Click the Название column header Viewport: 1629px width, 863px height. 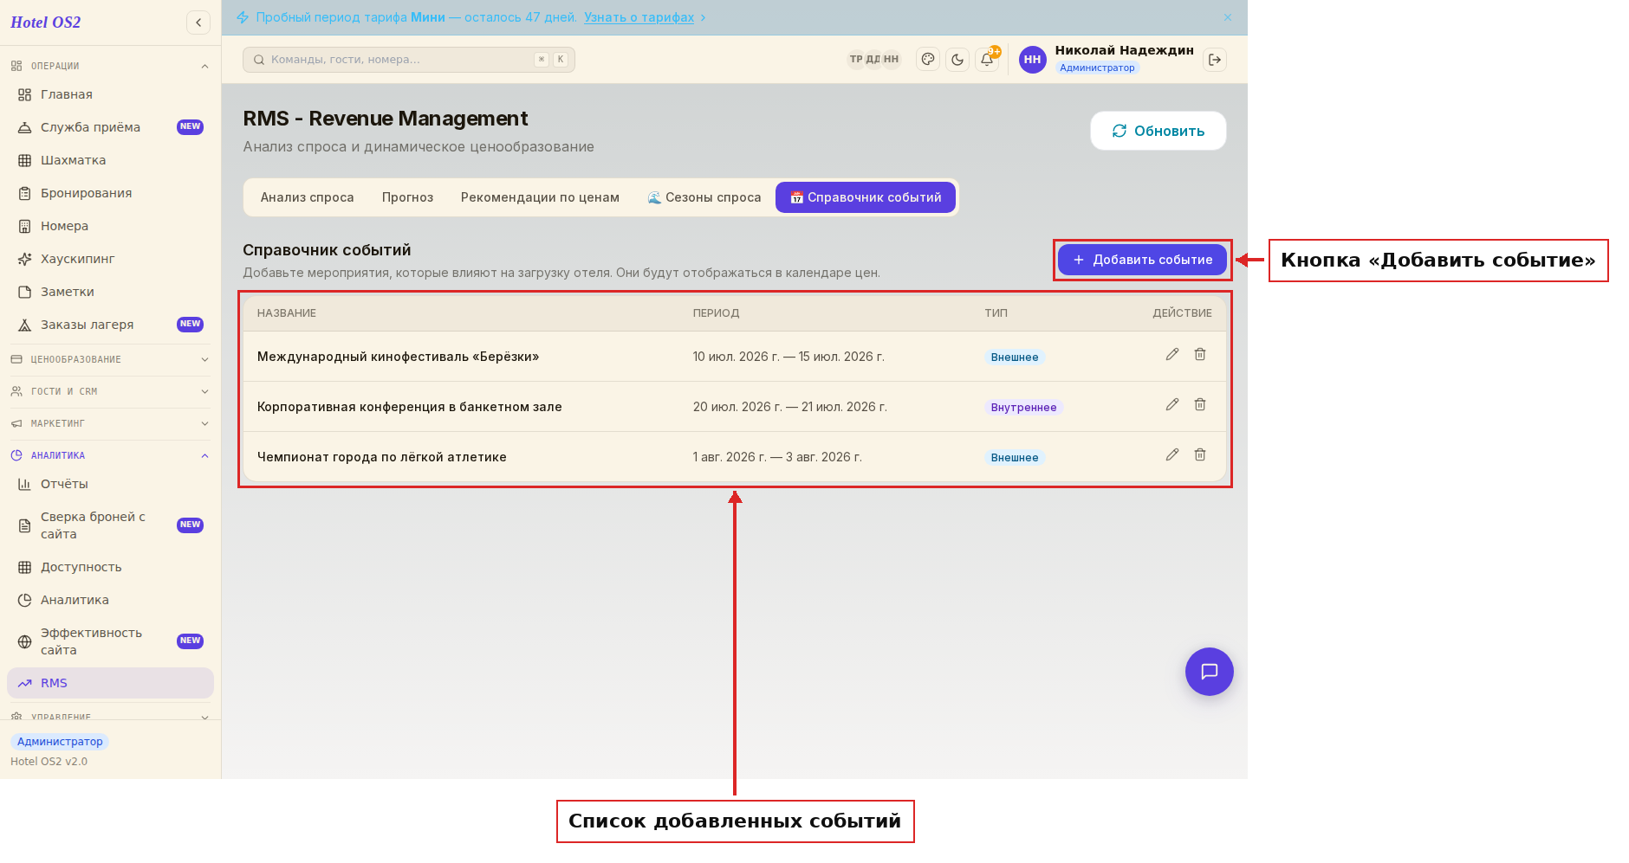[287, 313]
